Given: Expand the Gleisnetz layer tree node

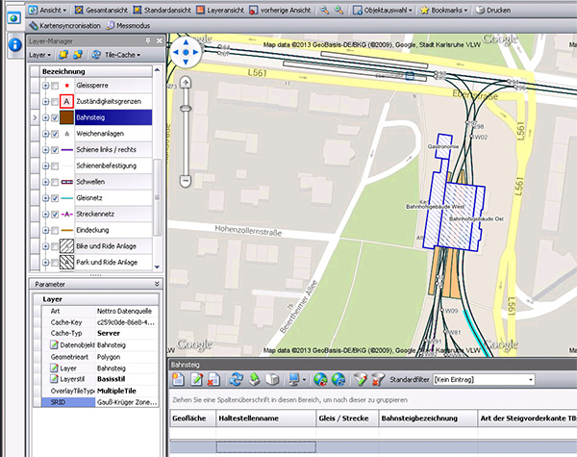Looking at the screenshot, I should pyautogui.click(x=44, y=197).
